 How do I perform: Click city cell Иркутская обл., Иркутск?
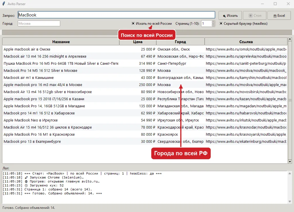(x=178, y=120)
